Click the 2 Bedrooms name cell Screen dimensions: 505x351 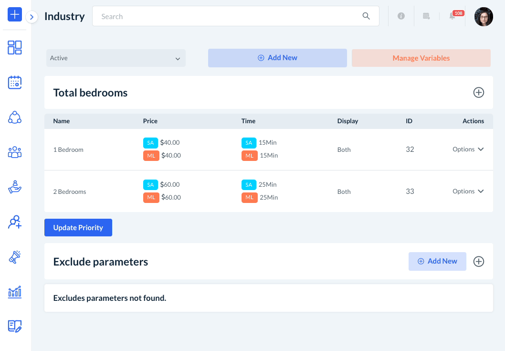pos(70,191)
